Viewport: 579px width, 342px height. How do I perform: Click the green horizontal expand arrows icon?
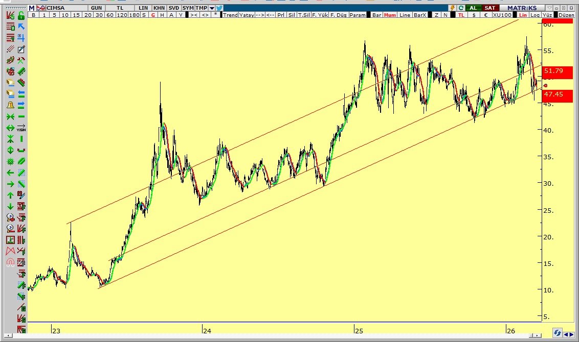click(10, 128)
